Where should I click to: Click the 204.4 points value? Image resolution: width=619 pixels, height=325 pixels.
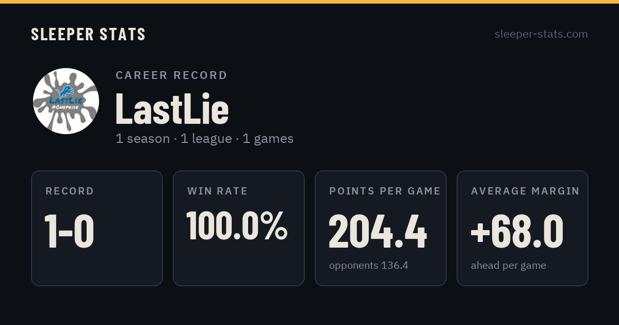378,232
